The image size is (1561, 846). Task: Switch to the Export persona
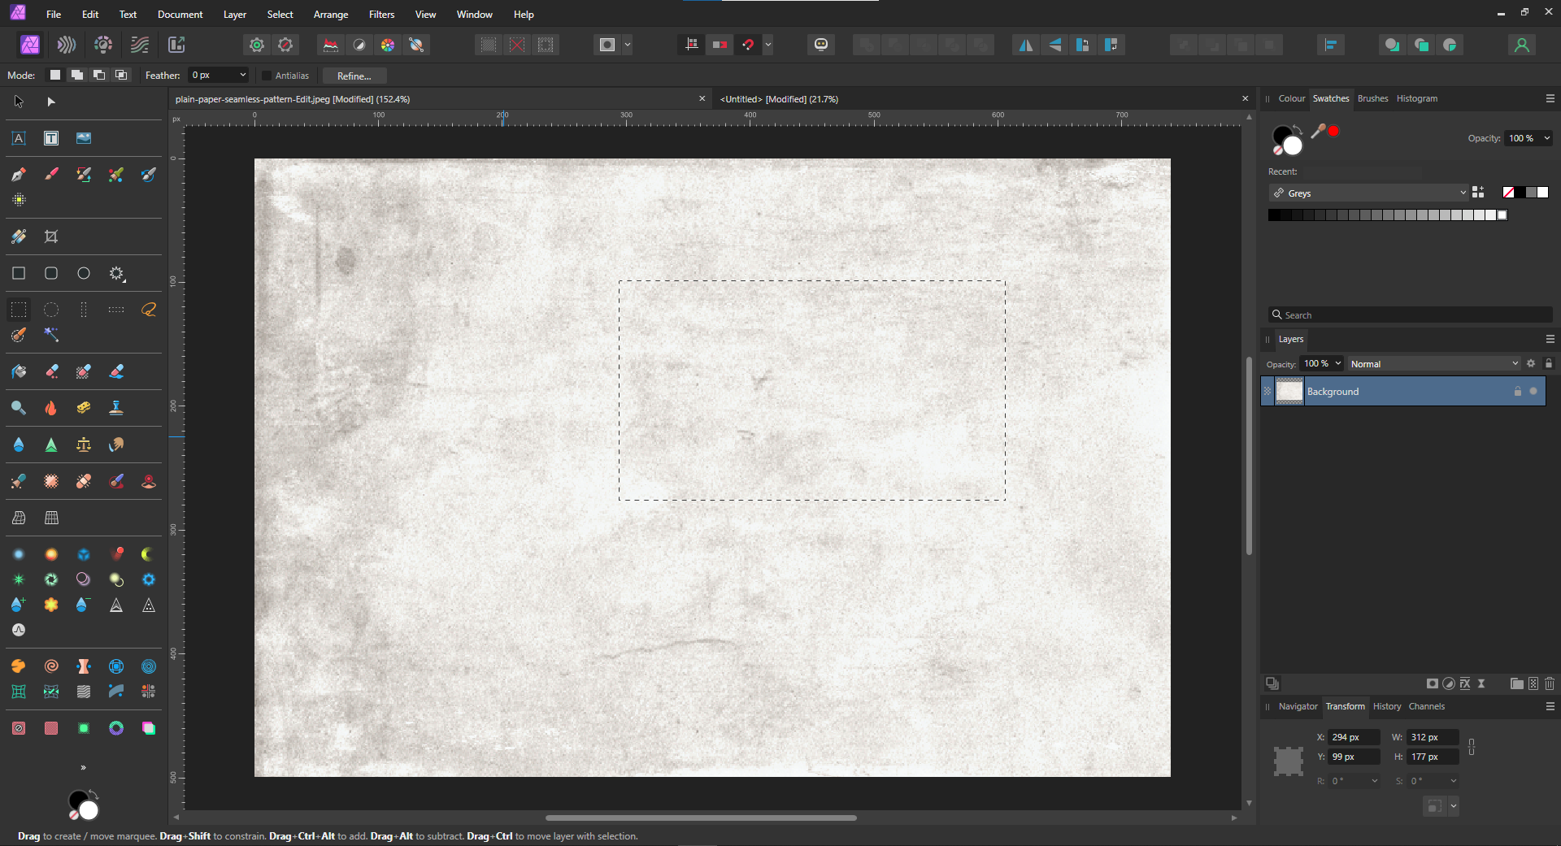[176, 45]
